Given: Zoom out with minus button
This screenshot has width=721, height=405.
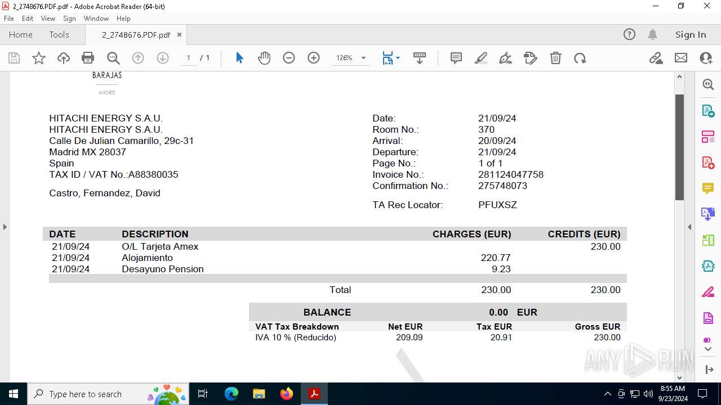Looking at the screenshot, I should (289, 58).
